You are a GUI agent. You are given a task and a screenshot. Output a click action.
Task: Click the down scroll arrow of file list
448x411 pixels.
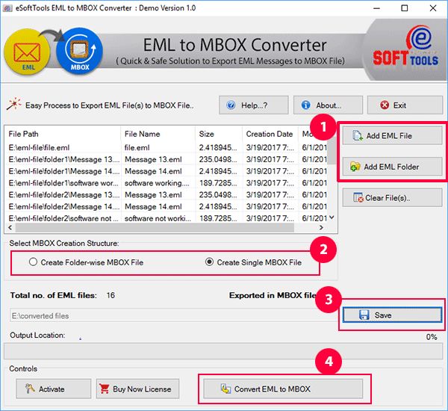point(332,217)
